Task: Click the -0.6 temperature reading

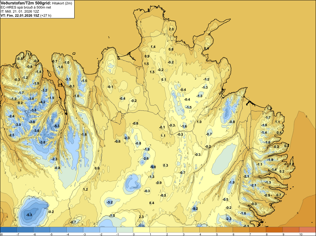Action: pyautogui.click(x=118, y=141)
